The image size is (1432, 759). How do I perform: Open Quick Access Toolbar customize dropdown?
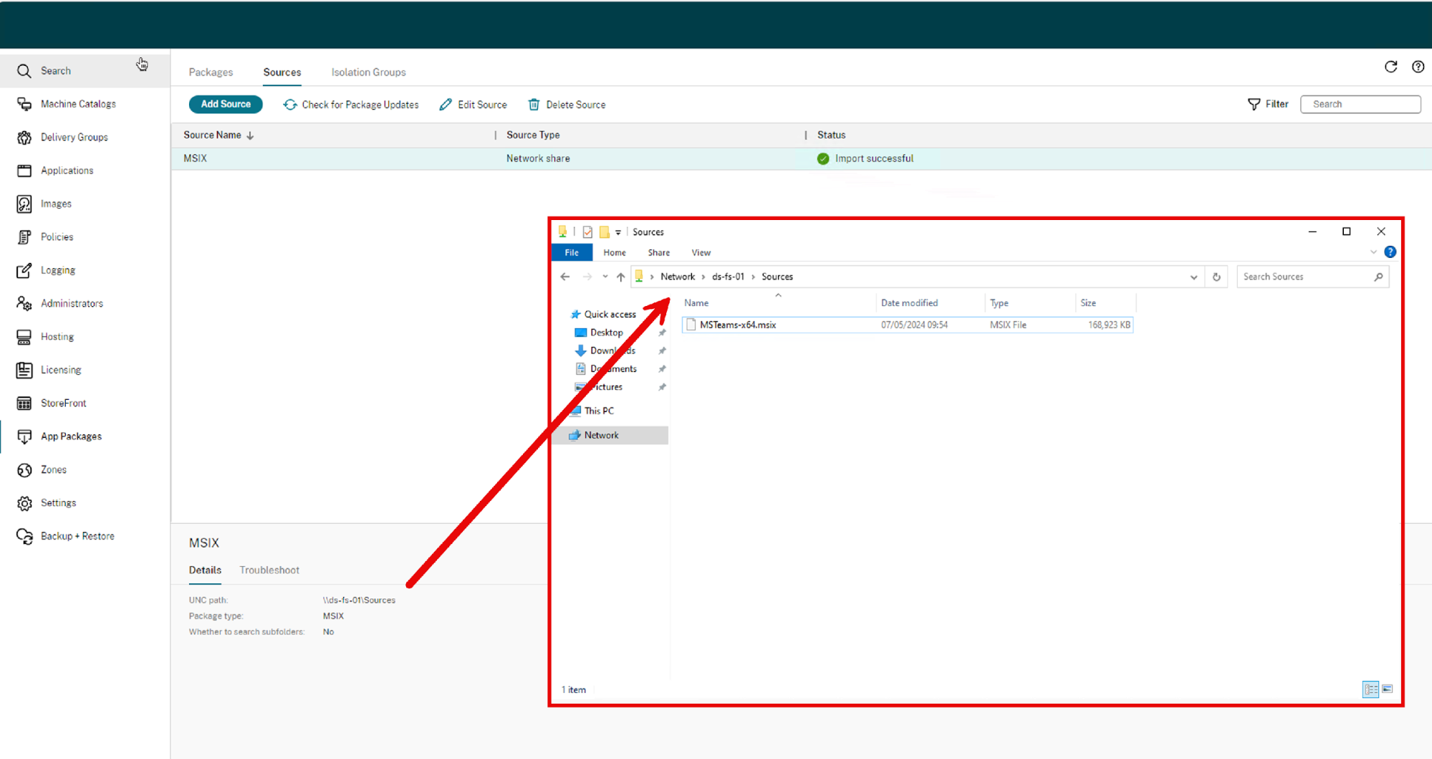click(x=618, y=232)
